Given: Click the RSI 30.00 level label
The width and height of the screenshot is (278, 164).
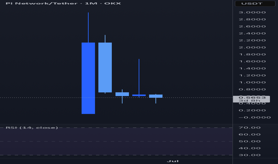Looking at the screenshot, I should pyautogui.click(x=250, y=155).
